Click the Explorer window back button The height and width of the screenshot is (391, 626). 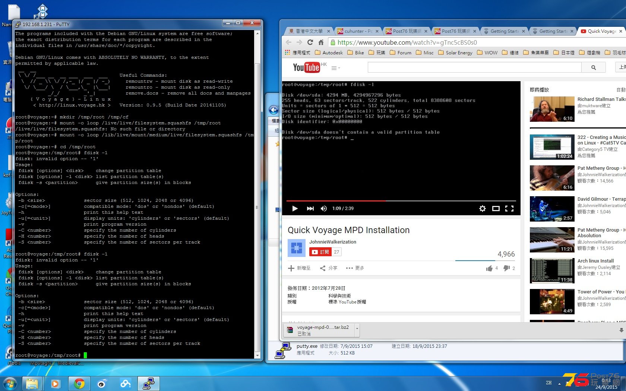coord(274,110)
